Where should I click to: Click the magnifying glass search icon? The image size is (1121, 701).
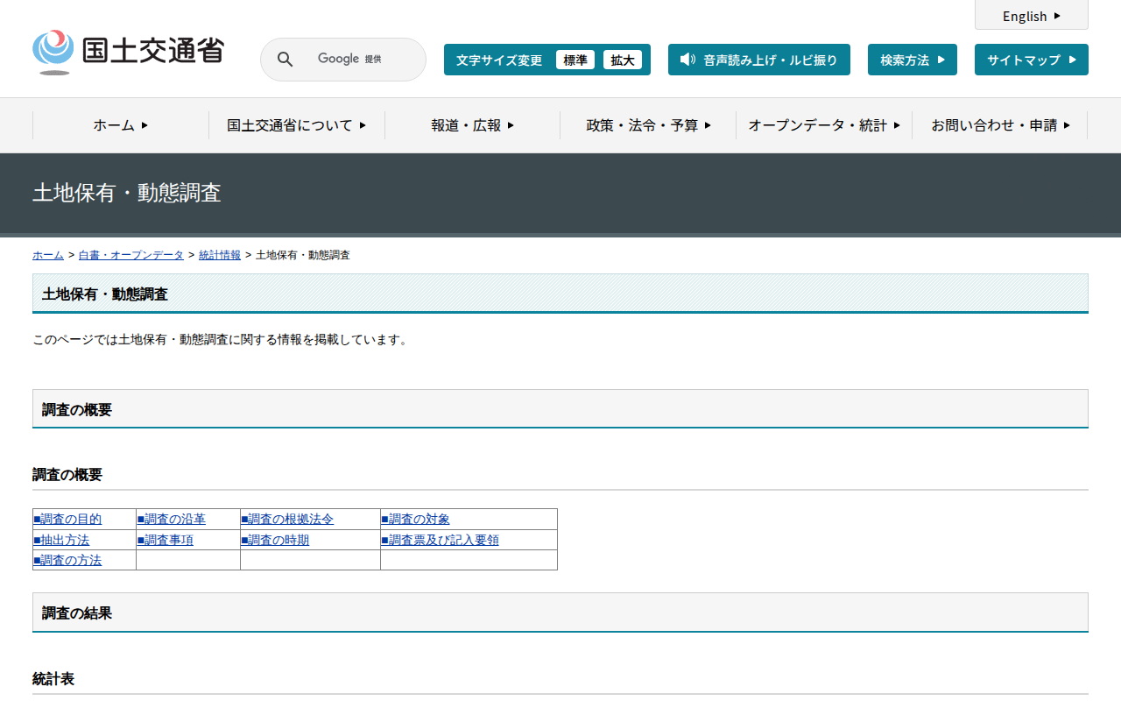[x=285, y=60]
